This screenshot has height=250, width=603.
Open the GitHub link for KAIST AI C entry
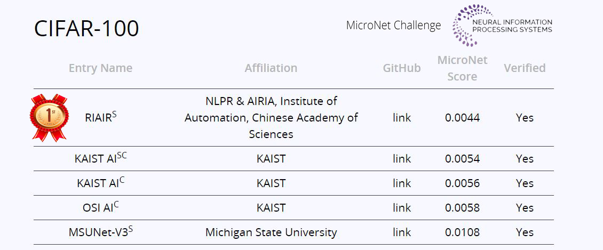click(402, 183)
